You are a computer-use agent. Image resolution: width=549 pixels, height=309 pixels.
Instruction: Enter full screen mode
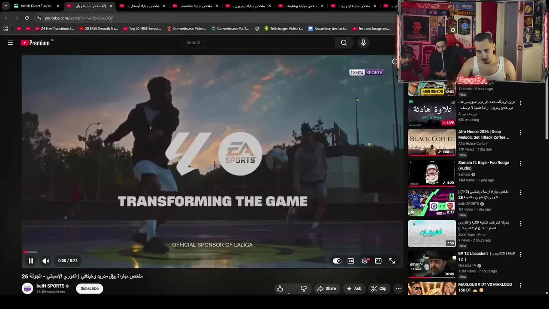[x=392, y=261]
